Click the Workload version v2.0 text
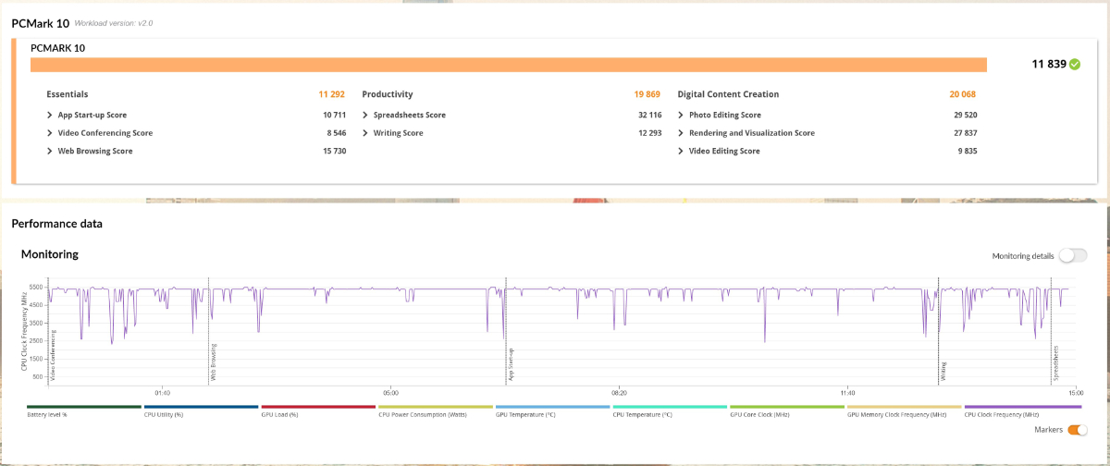 coord(114,23)
